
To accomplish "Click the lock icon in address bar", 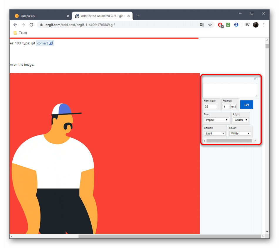I will pos(41,25).
